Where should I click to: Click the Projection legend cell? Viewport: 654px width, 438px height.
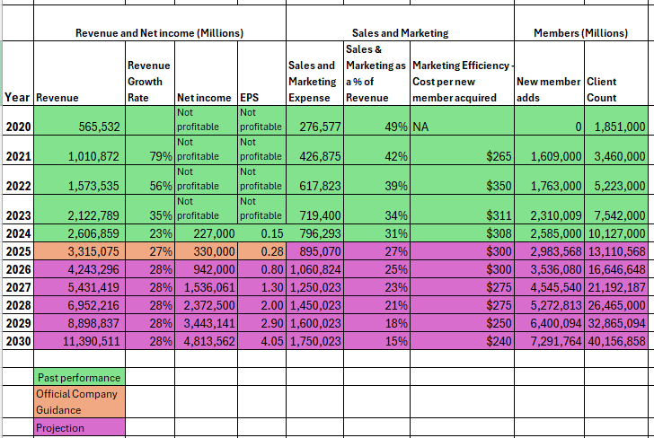(x=79, y=427)
